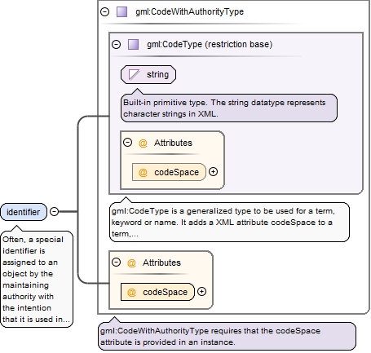Select the string type node

[x=148, y=74]
